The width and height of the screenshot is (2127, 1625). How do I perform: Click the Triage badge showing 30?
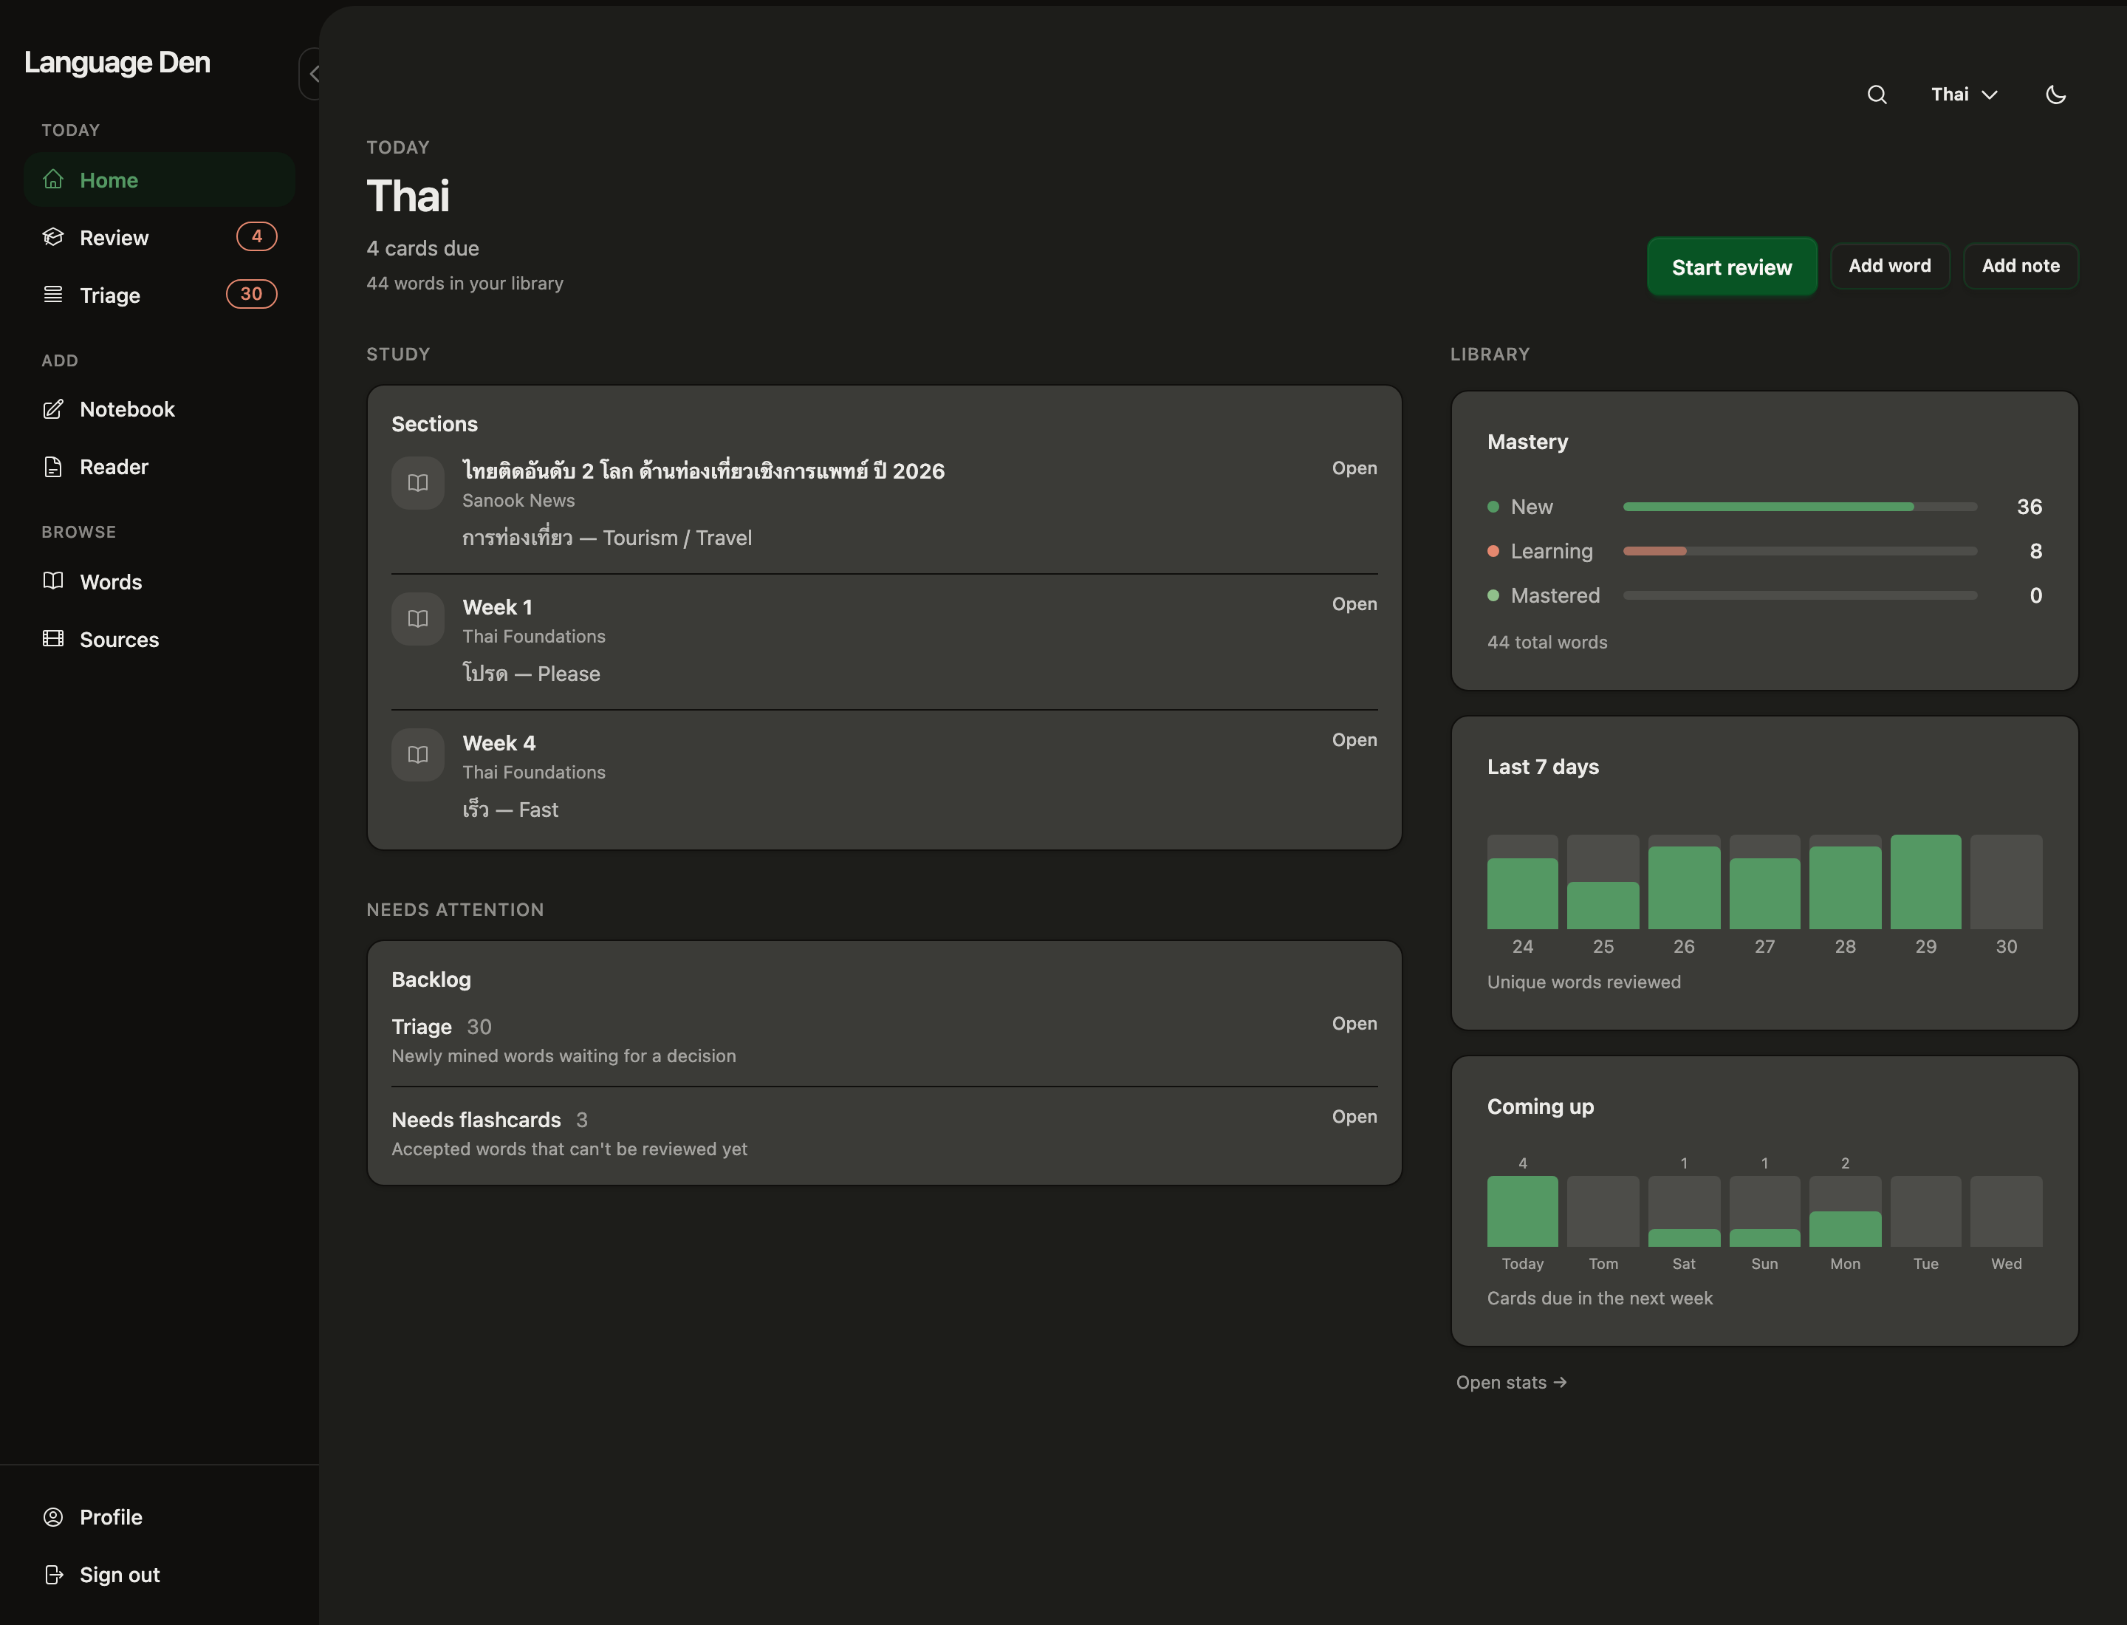252,293
